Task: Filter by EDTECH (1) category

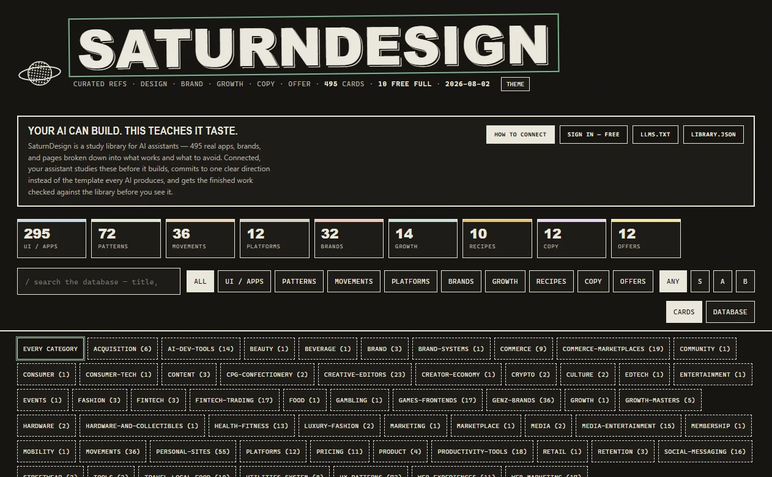Action: (644, 374)
